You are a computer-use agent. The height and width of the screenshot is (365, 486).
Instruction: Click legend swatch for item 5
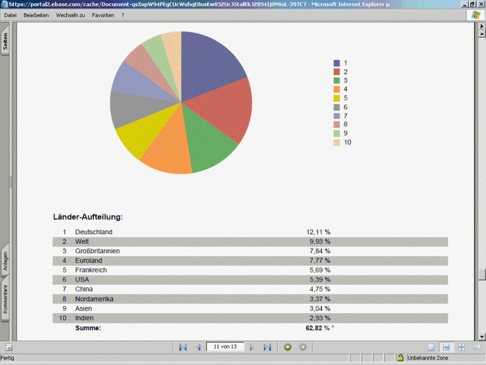coord(336,99)
